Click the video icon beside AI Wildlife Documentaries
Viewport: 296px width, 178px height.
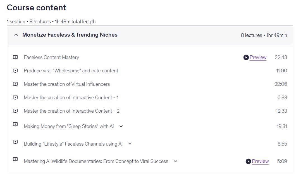click(15, 159)
